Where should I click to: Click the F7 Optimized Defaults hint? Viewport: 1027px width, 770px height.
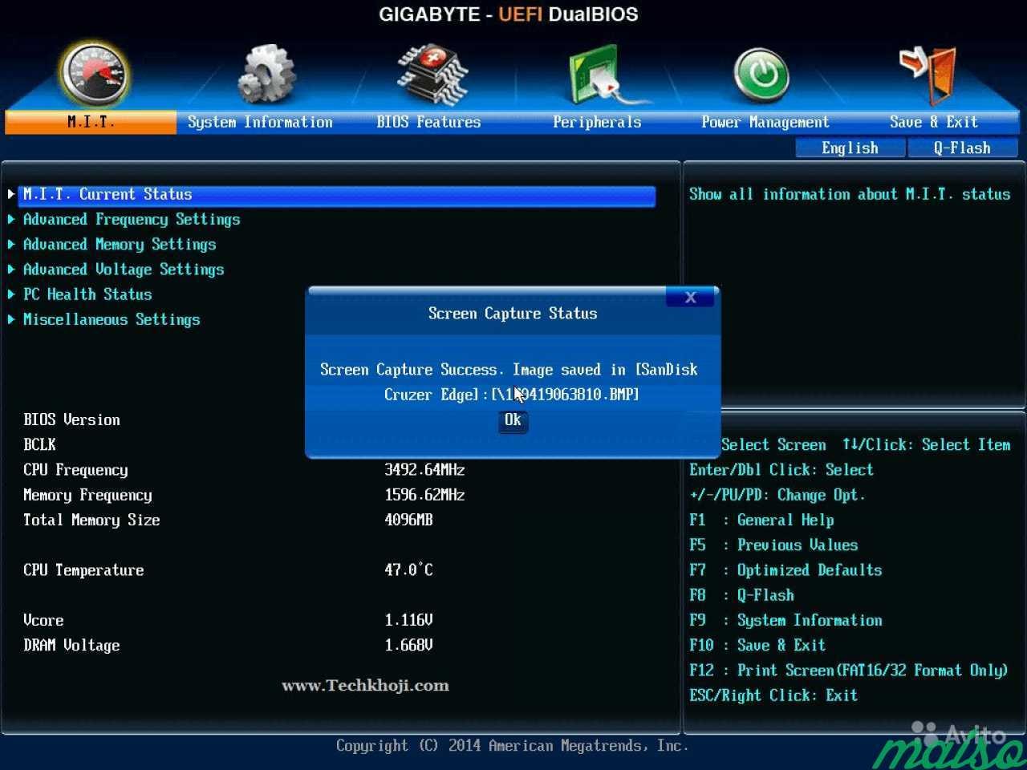tap(785, 570)
